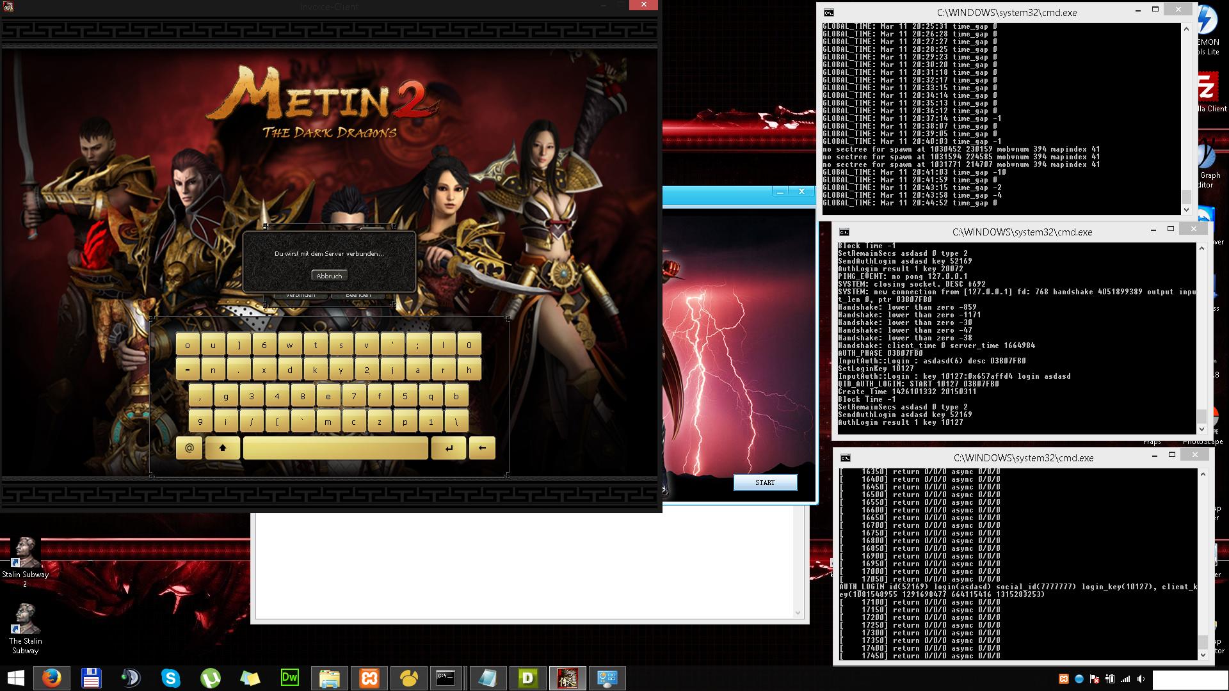The width and height of the screenshot is (1229, 691).
Task: Open the system menu icon of middle cmd.exe window
Action: 844,232
